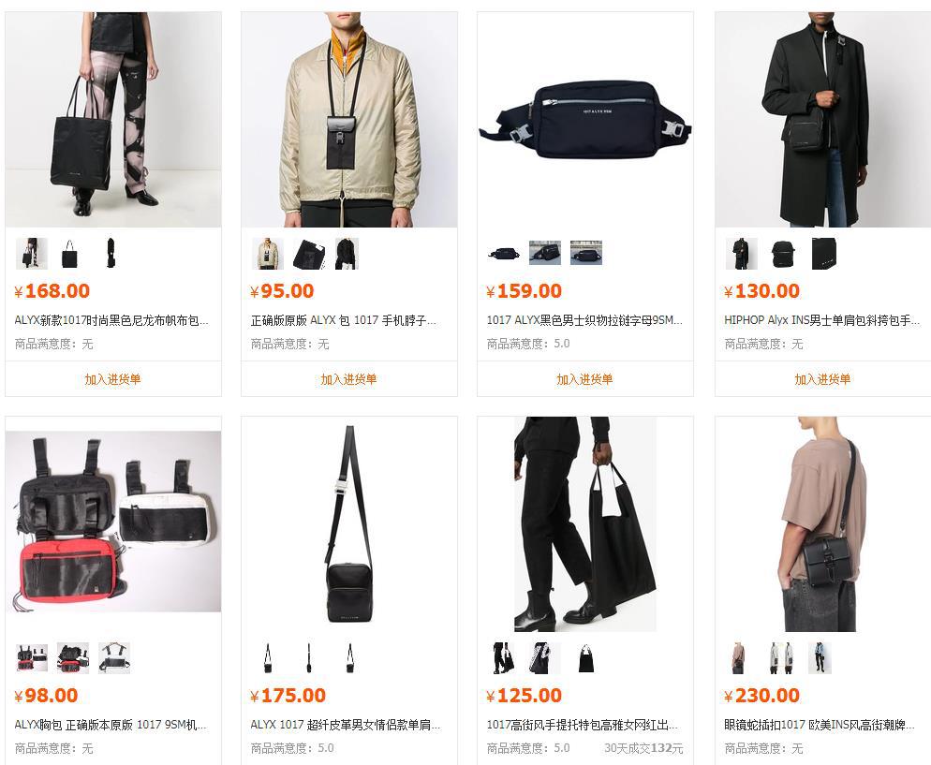
Task: Open the HIPHOP Alyx INS男士单肩包 title link
Action: point(821,320)
